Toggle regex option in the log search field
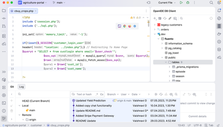The width and height of the screenshot is (223, 127). pos(97,94)
